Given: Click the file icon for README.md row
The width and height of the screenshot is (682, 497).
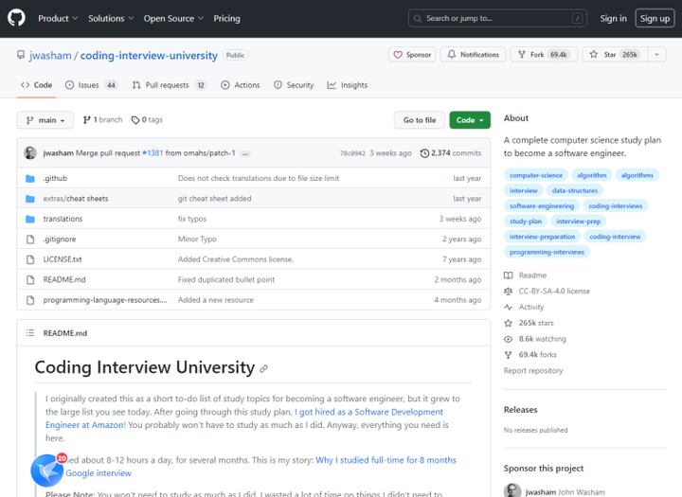Looking at the screenshot, I should pos(30,279).
